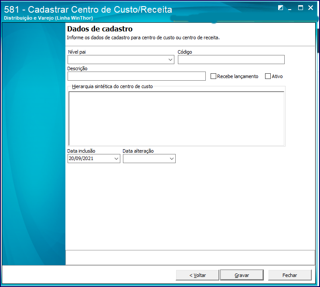Click the Descrição text field
Screen dimensions: 320x287
tap(136, 76)
